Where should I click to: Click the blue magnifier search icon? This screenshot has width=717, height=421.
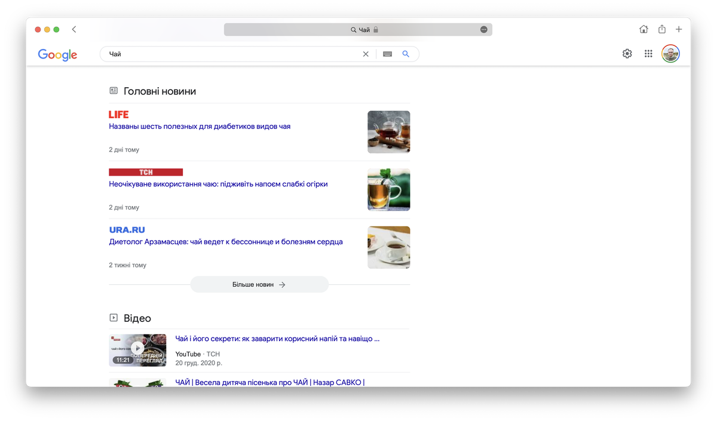pyautogui.click(x=406, y=54)
